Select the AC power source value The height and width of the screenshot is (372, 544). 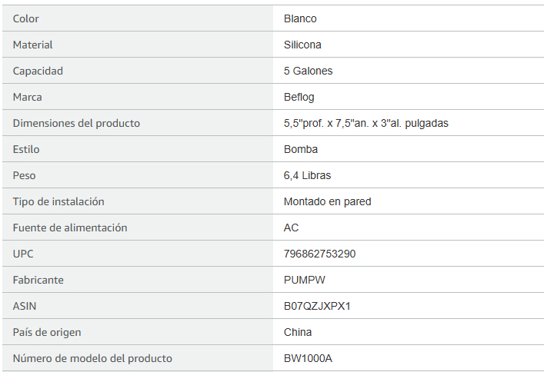(x=291, y=228)
